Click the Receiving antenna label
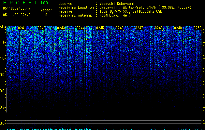 point(75,15)
